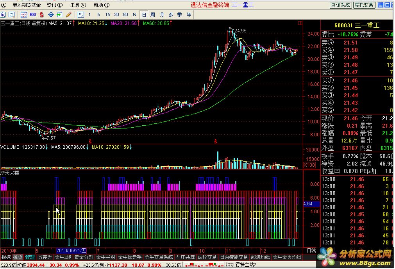Viewport: 395px width, 269px height.
Task: Click the small red square at chart corner
Action: (x=300, y=23)
